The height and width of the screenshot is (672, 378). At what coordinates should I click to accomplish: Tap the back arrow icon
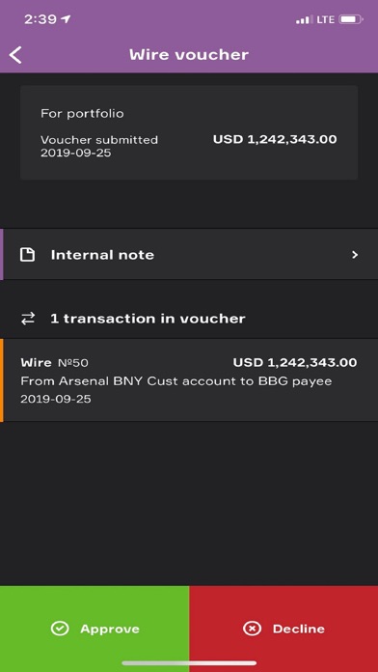(x=15, y=55)
